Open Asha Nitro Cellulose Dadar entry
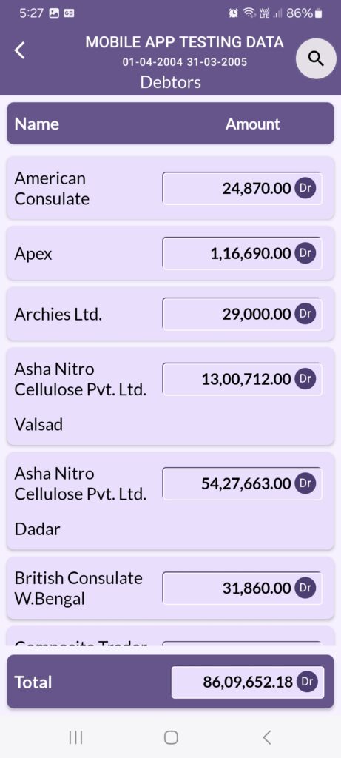This screenshot has height=758, width=341. tap(170, 501)
